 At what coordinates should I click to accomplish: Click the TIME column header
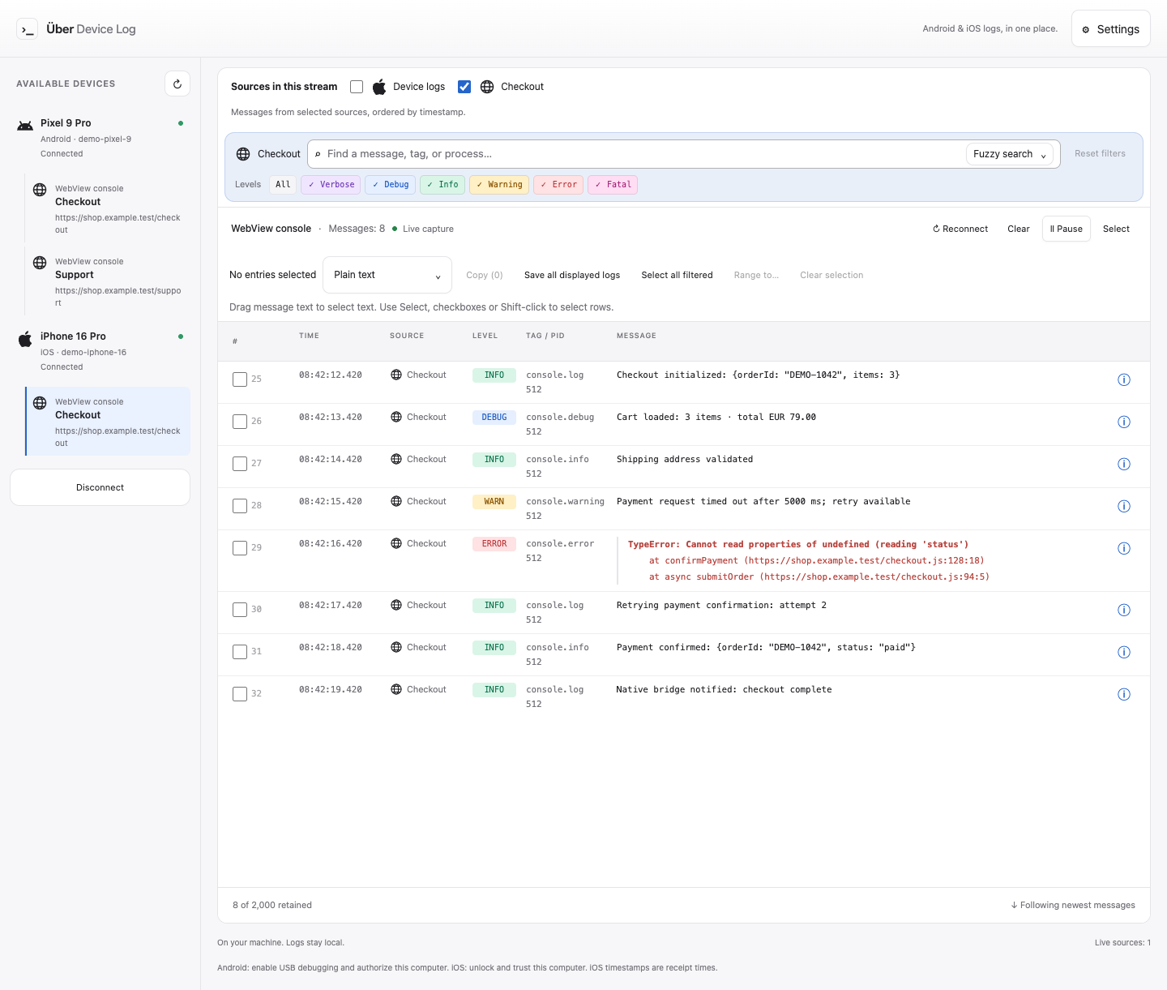309,336
